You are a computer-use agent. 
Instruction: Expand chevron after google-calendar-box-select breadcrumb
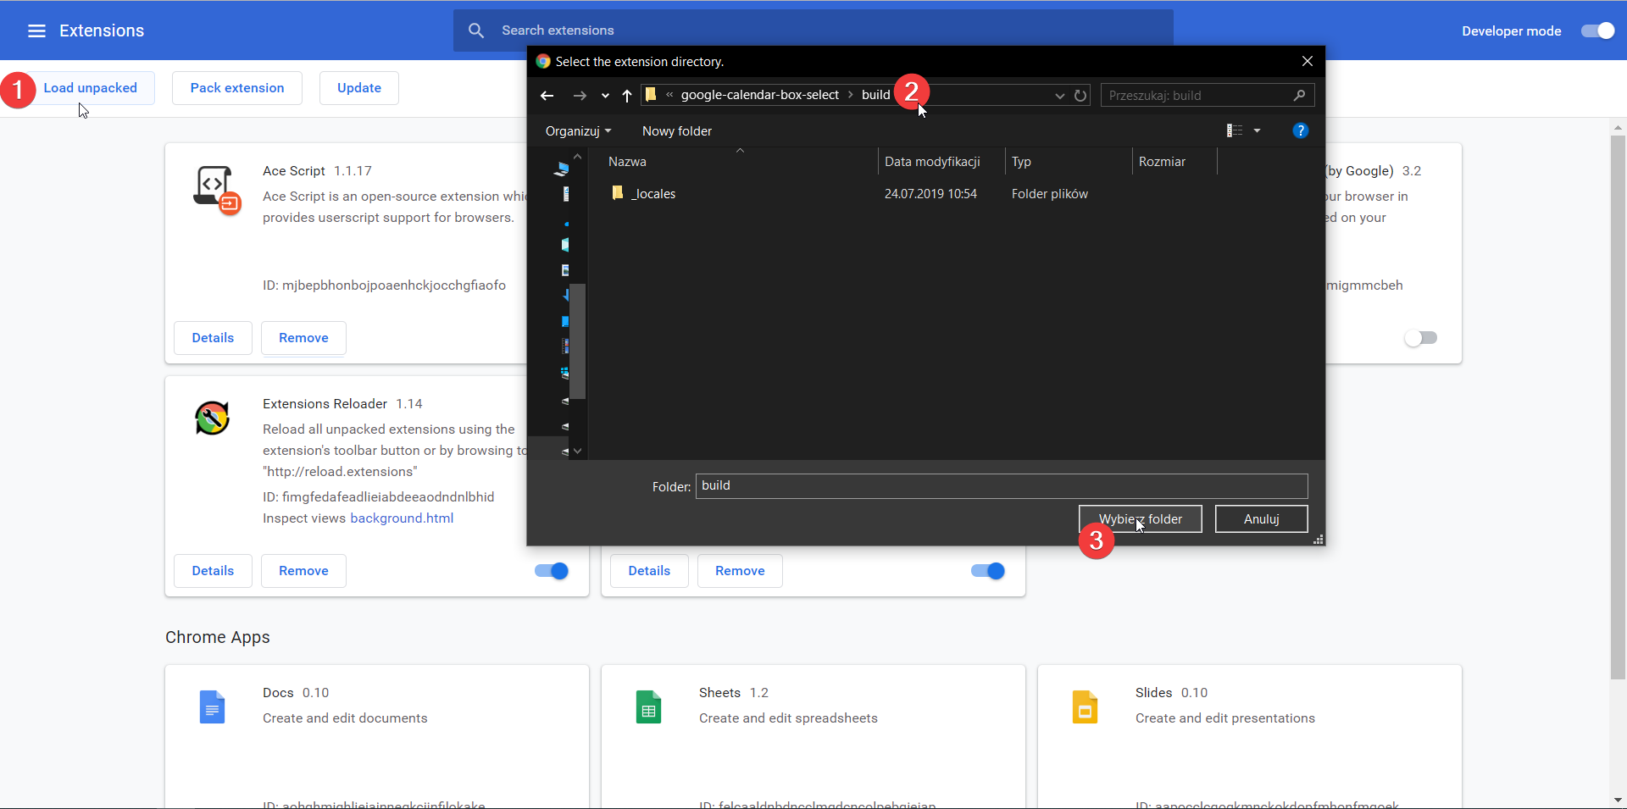851,95
